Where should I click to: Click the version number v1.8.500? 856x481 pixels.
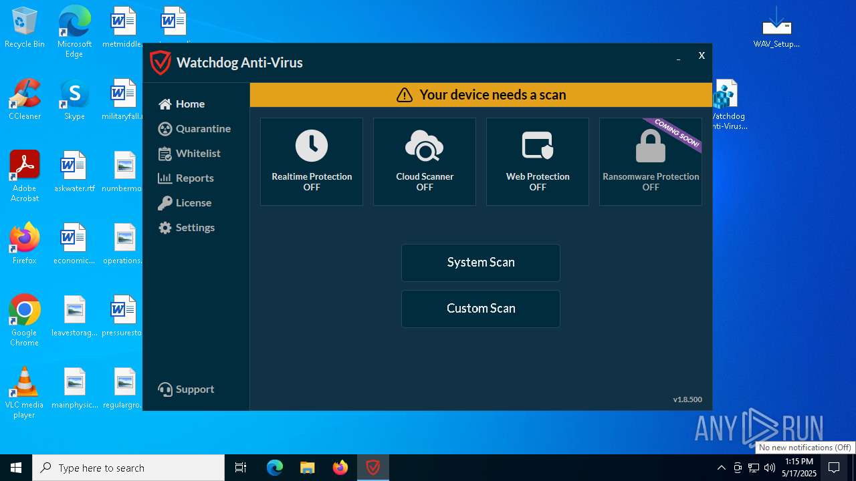[x=687, y=399]
